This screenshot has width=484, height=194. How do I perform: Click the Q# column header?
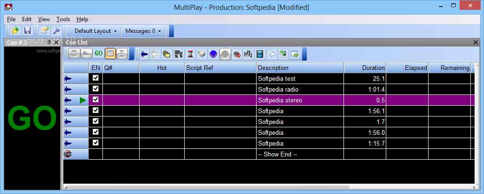(121, 68)
